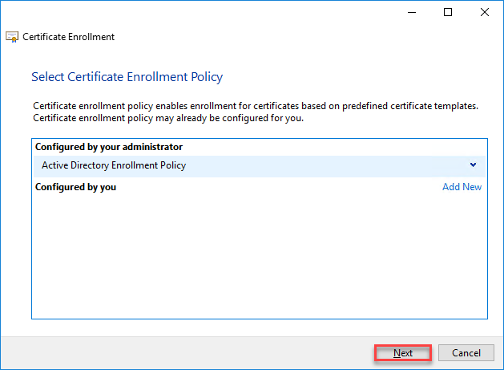The height and width of the screenshot is (370, 504).
Task: Click the "Certificate Enrollment" window title text
Action: (x=68, y=37)
